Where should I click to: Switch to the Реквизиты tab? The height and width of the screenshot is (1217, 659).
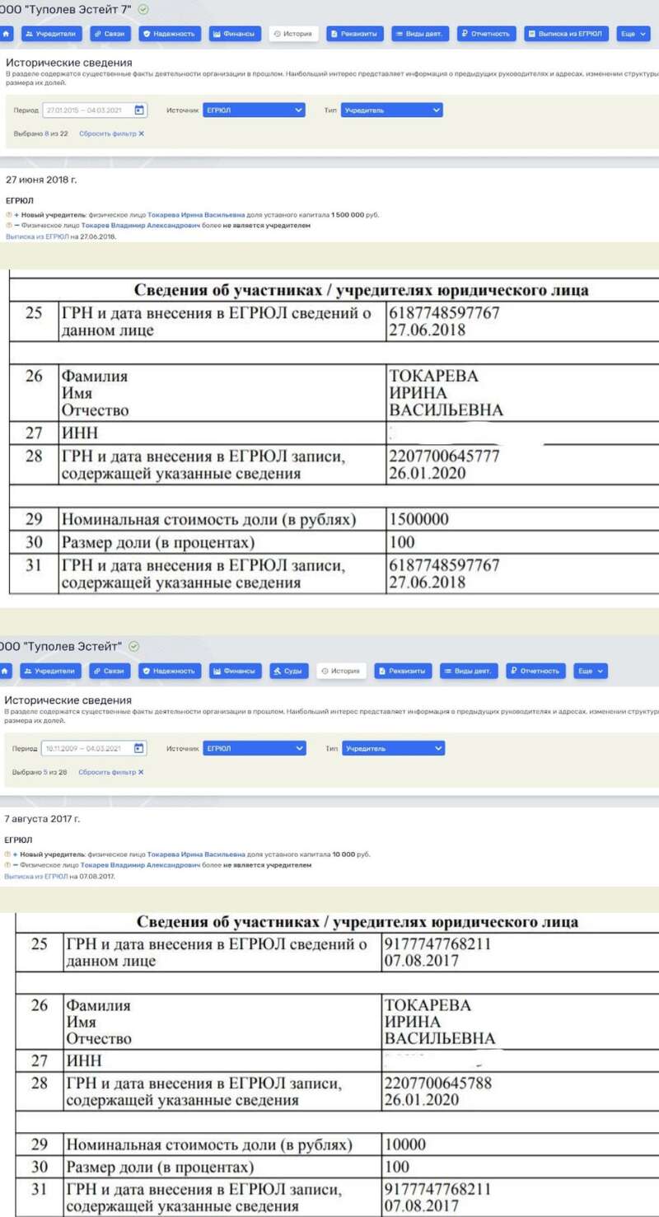354,33
